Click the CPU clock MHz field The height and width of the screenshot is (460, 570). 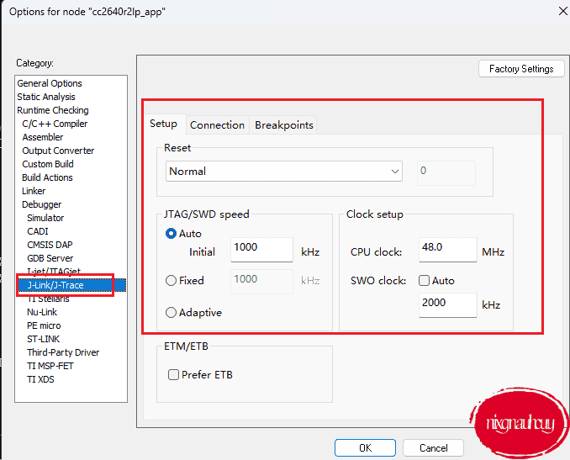(x=447, y=250)
